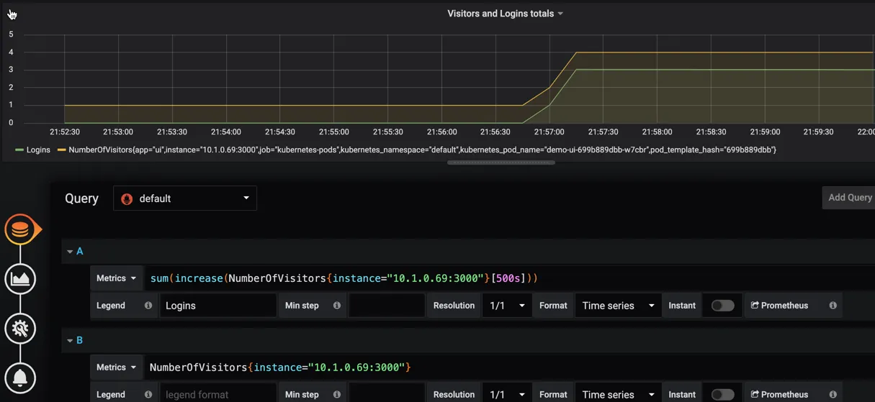Viewport: 875px width, 402px height.
Task: Click Min step info icon in query B
Action: point(336,394)
